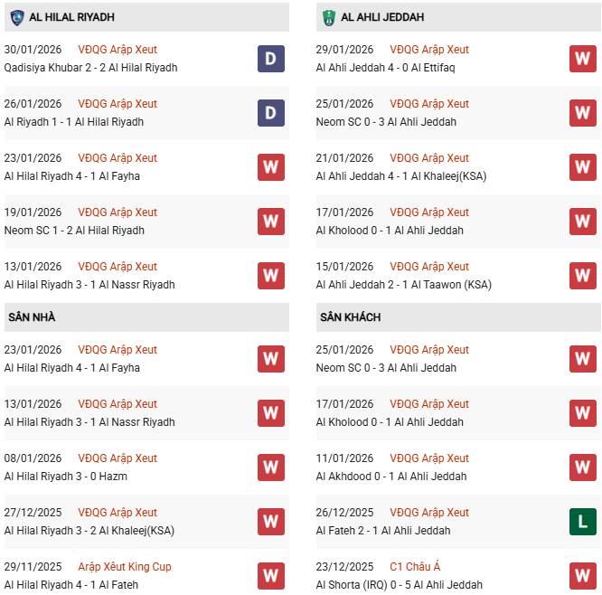Click the draw badge for Qadisiya Khubar match
602x595 pixels.
(270, 59)
